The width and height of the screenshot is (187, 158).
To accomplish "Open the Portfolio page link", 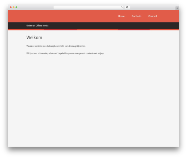I will click(x=137, y=16).
